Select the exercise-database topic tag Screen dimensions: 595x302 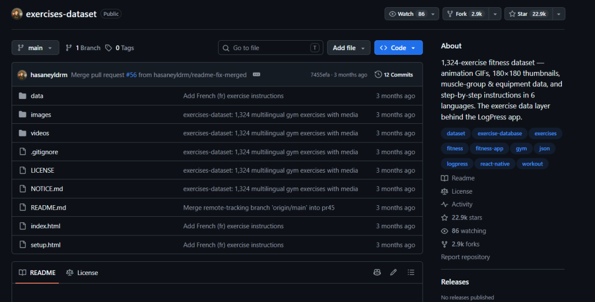(499, 133)
